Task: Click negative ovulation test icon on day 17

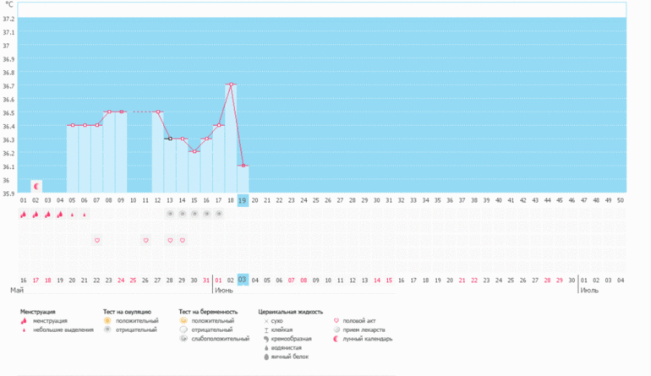Action: pos(219,215)
